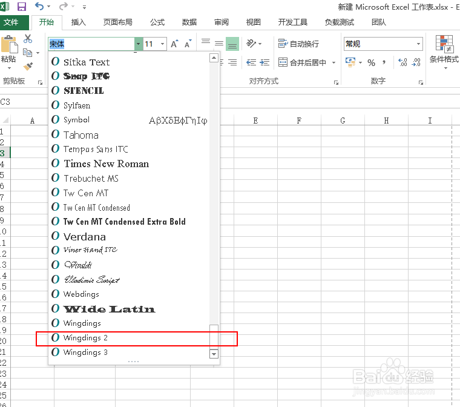Screen dimensions: 460x407
Task: Click the Cut scissors icon
Action: (28, 39)
